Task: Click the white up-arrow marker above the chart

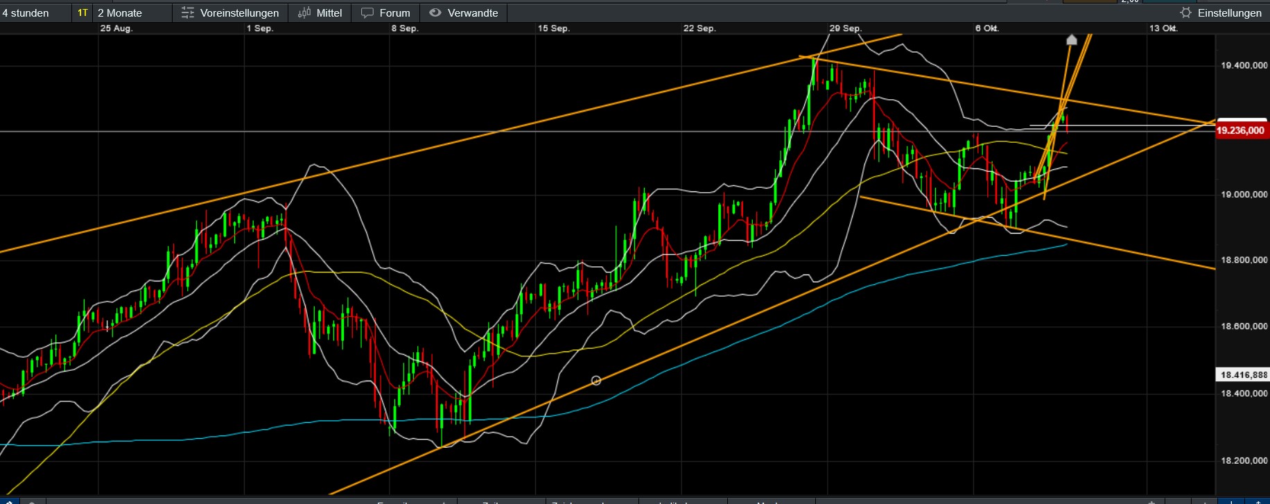Action: coord(1072,40)
